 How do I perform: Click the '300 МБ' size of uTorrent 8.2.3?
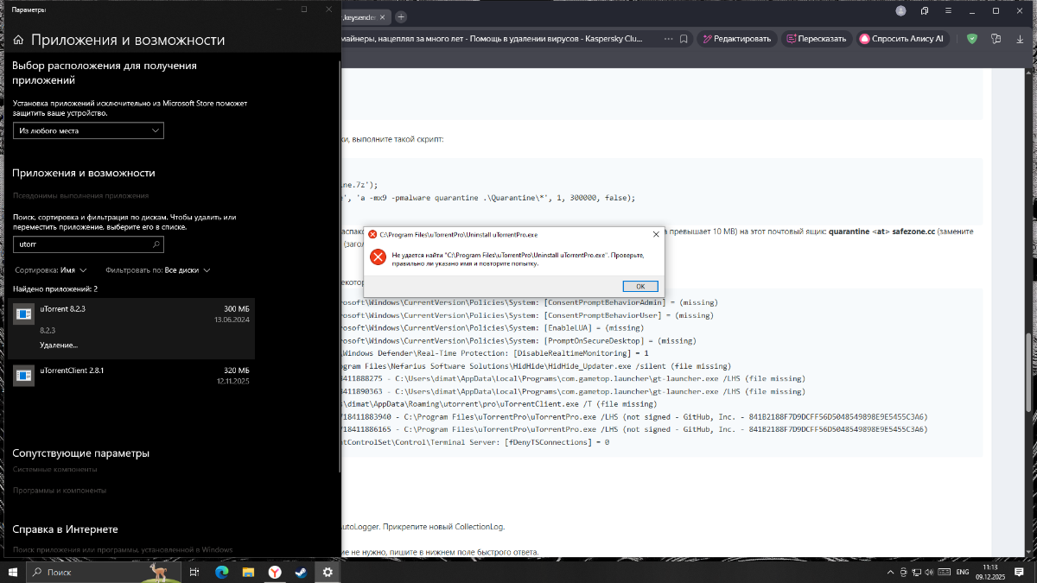(x=236, y=308)
